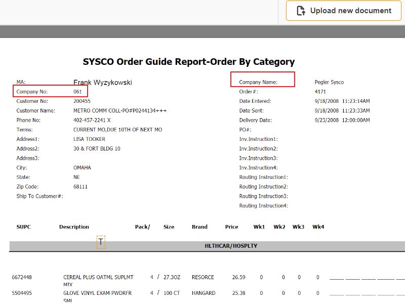Click the brand HANGARD

pos(204,293)
